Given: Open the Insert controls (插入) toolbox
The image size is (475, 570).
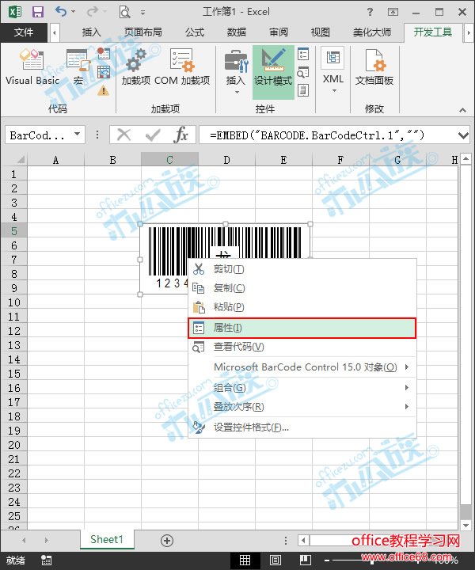Looking at the screenshot, I should click(x=235, y=71).
